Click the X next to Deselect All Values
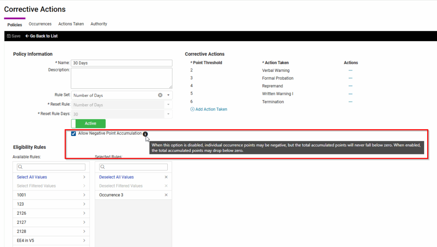 click(166, 177)
